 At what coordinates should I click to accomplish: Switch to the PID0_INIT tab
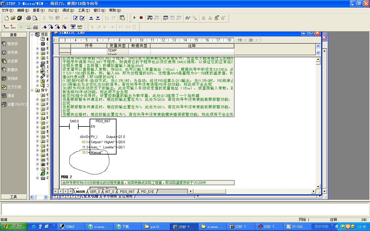pyautogui.click(x=127, y=191)
